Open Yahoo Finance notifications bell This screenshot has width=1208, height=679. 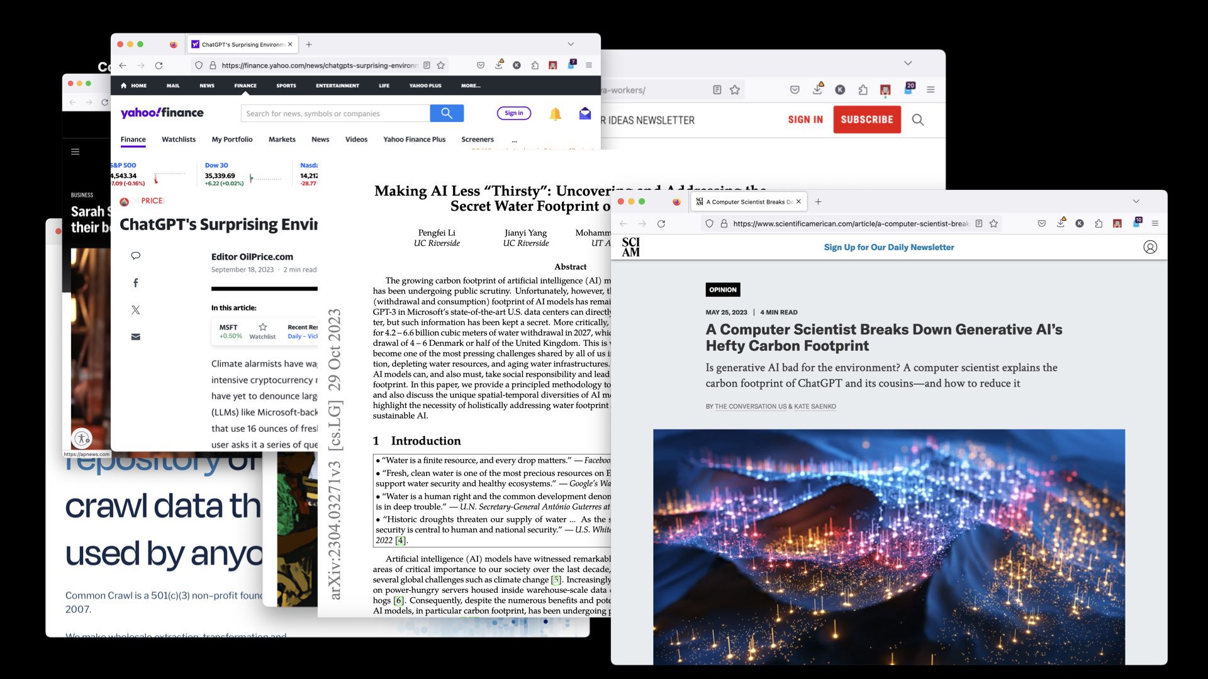click(x=555, y=114)
